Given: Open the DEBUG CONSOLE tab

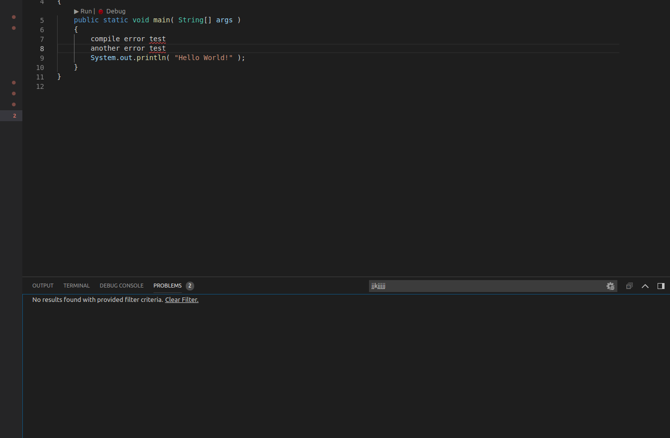Looking at the screenshot, I should (x=121, y=286).
